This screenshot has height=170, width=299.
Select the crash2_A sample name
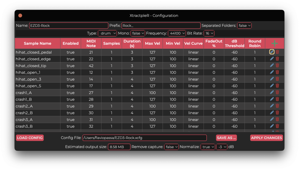[x=24, y=106]
